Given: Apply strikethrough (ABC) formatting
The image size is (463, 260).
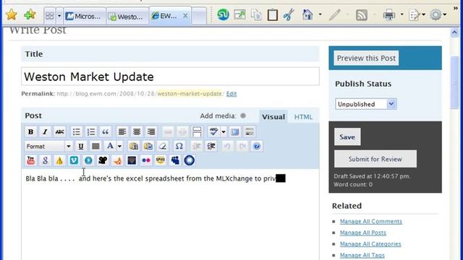Looking at the screenshot, I should [x=59, y=131].
